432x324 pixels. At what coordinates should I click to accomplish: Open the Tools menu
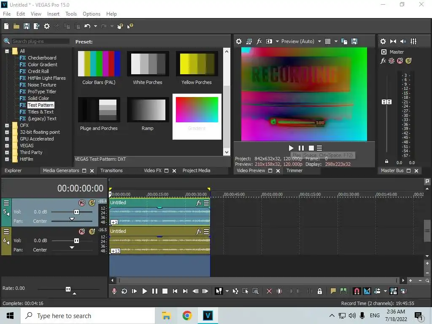71,14
